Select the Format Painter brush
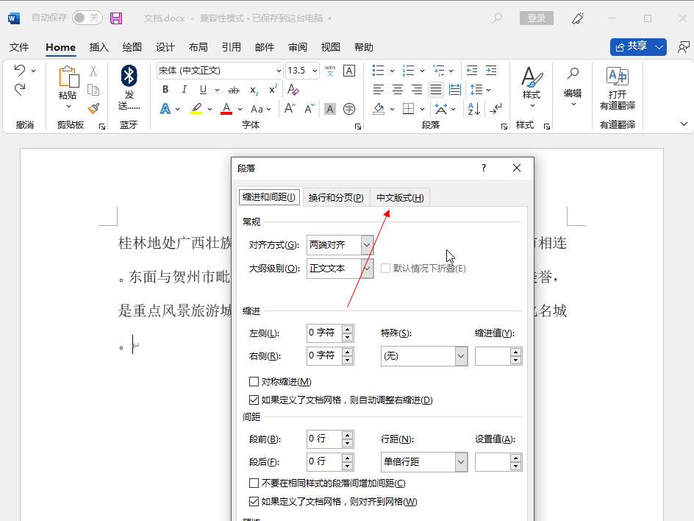Viewport: 694px width, 521px height. click(x=93, y=109)
